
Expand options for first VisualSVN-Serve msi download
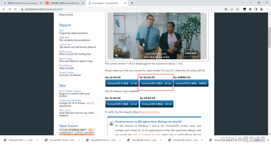79,140
